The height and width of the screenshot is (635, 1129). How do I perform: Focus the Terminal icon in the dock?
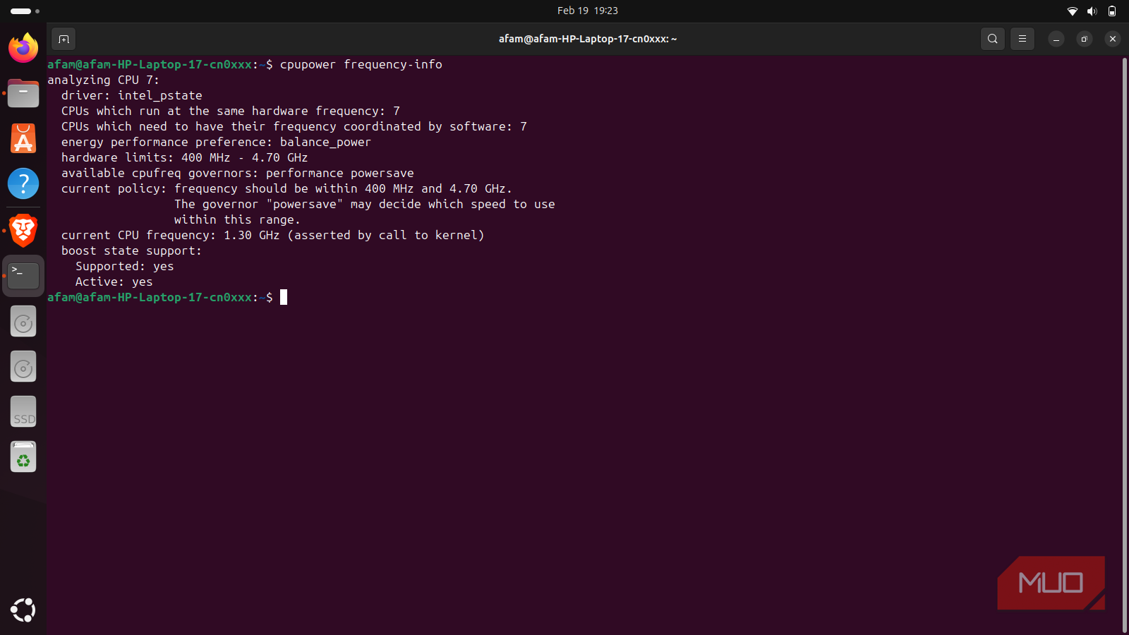(x=23, y=276)
